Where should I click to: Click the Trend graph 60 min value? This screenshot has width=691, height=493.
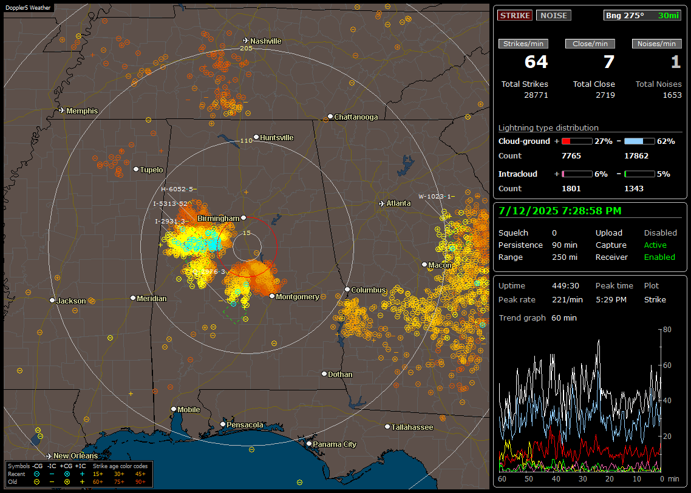[563, 318]
